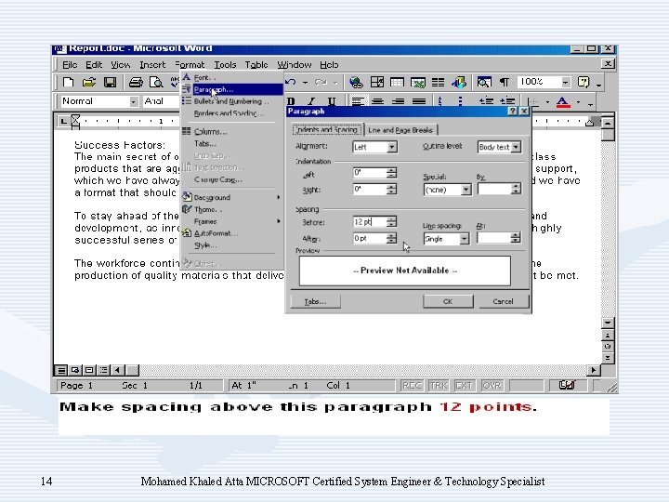Click the Justify alignment icon

coord(419,101)
